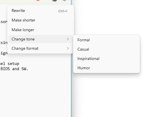Place cursor after "SW." in the text
Image resolution: width=150 pixels, height=117 pixels.
click(x=28, y=69)
